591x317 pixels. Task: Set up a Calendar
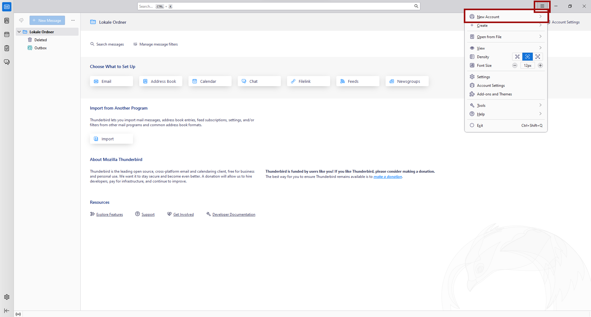(x=210, y=81)
